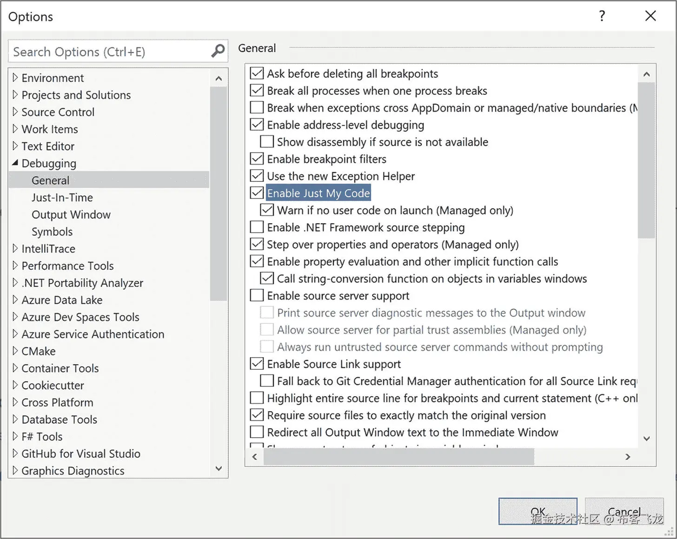677x539 pixels.
Task: Click horizontal scrollbar left arrow
Action: pyautogui.click(x=254, y=457)
